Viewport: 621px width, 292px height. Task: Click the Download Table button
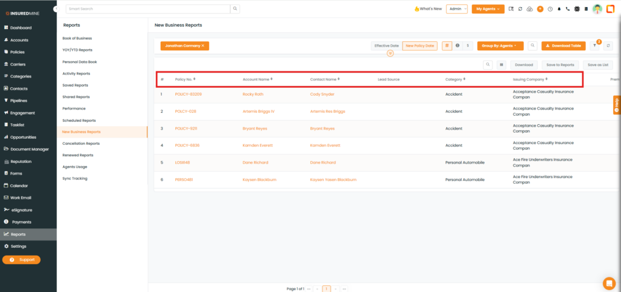(563, 45)
